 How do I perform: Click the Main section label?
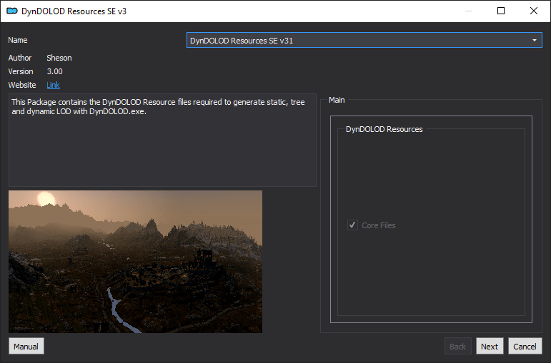pos(337,100)
